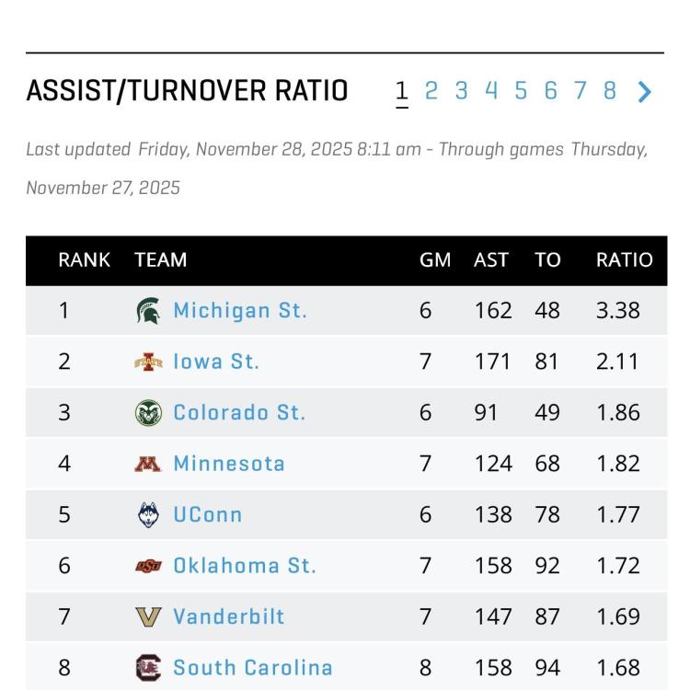Viewport: 690px width, 690px height.
Task: Click the AST column header
Action: pos(491,260)
